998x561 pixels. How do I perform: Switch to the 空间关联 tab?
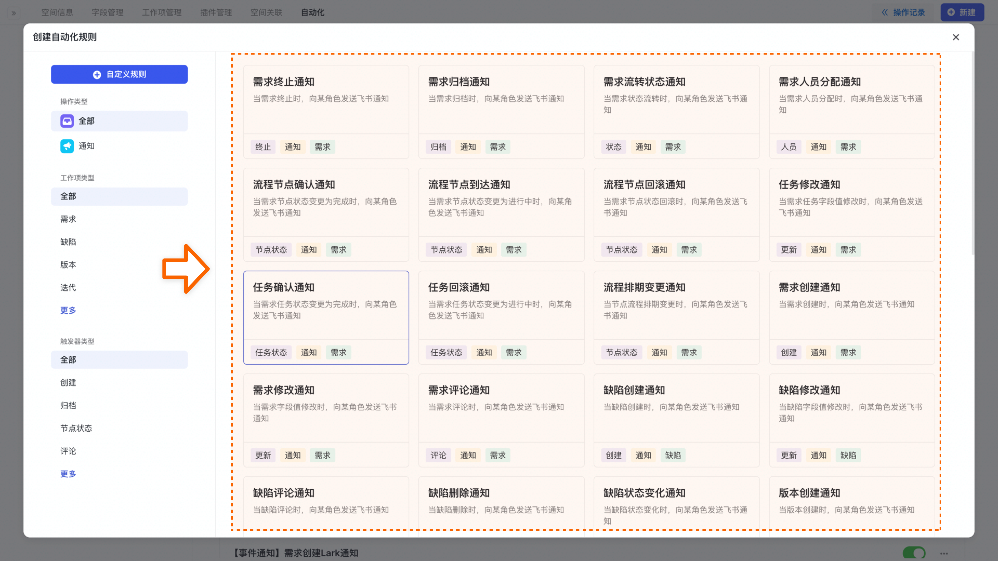click(x=266, y=12)
